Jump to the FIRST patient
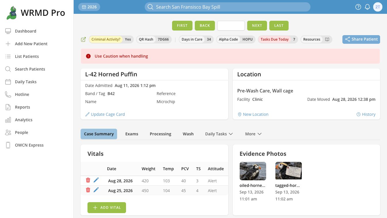This screenshot has height=218, width=387. [182, 26]
